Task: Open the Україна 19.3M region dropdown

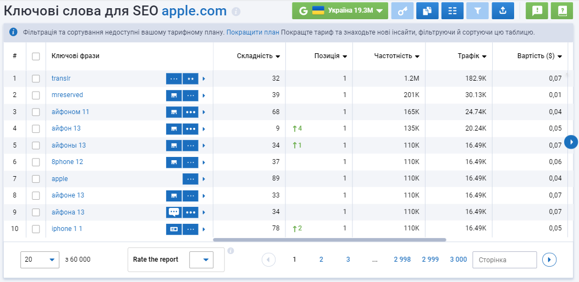Action: pyautogui.click(x=340, y=10)
